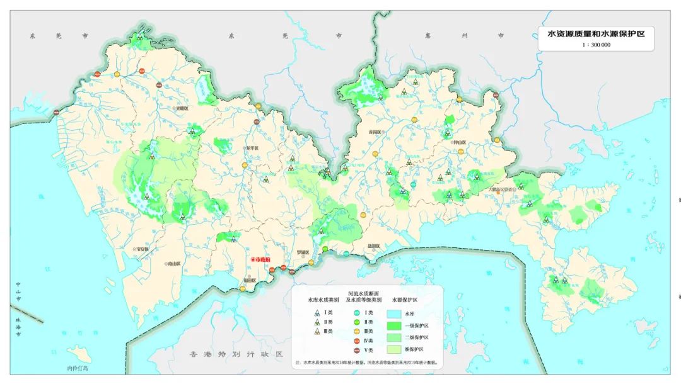Pick the 二级保护区 medium green swatch

point(394,337)
